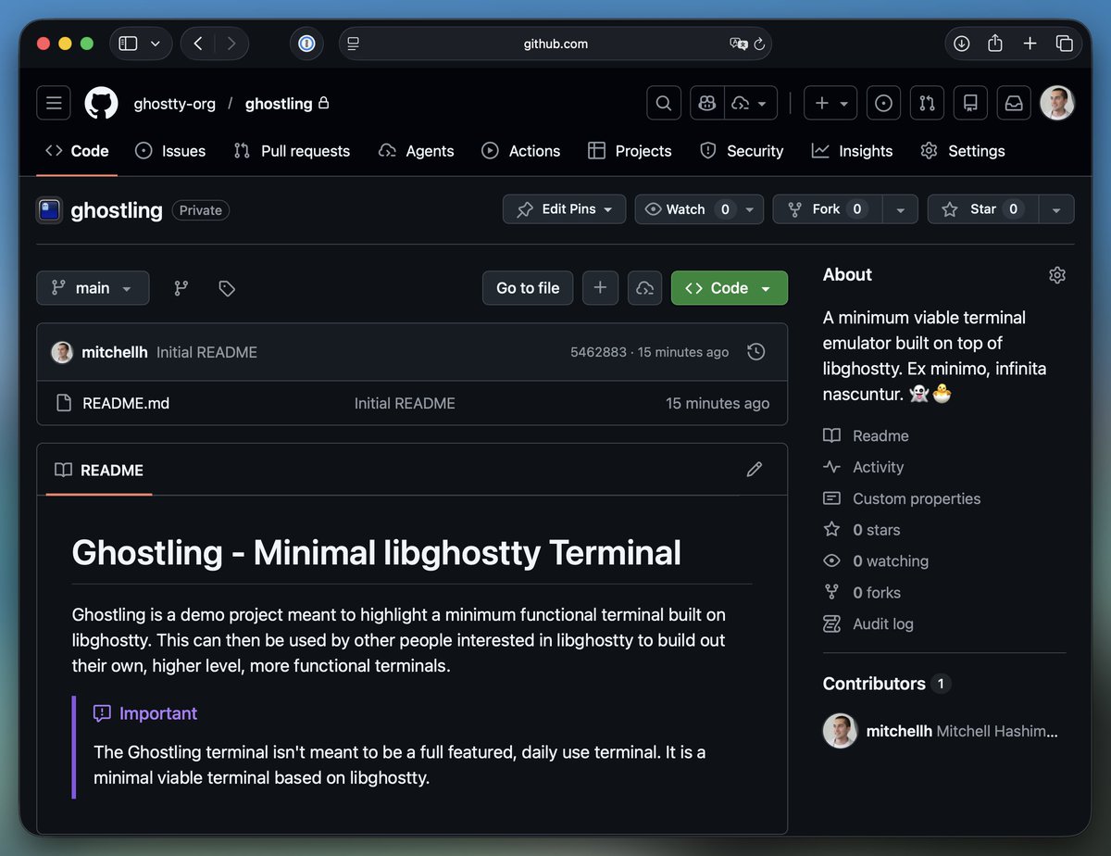The height and width of the screenshot is (856, 1111).
Task: Click the Safari address bar github.com
Action: (x=555, y=44)
